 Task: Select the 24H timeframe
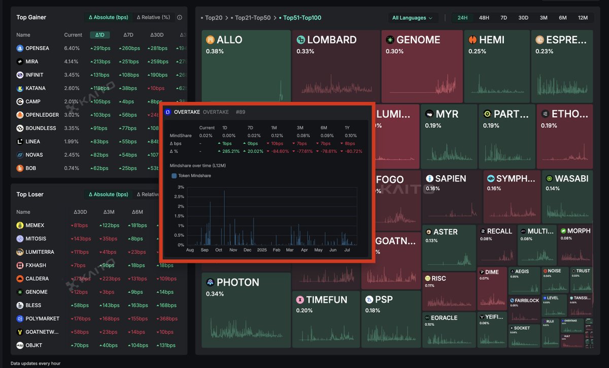click(x=462, y=18)
